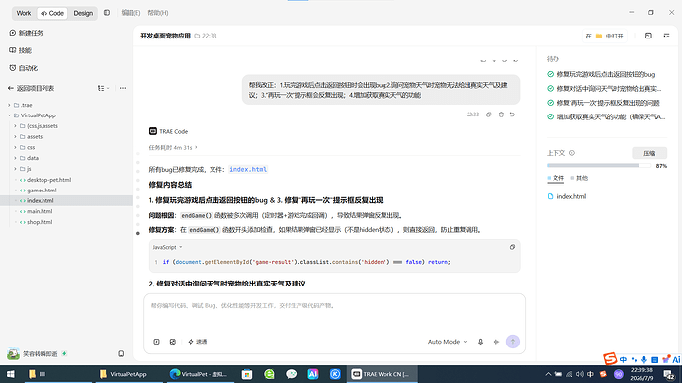Open the JavaScript language dropdown on code block
This screenshot has width=682, height=383.
click(167, 247)
